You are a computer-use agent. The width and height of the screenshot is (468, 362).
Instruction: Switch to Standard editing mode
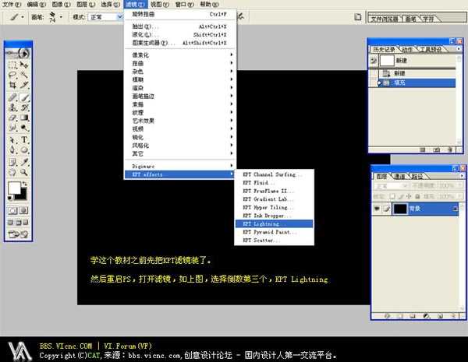(x=12, y=211)
